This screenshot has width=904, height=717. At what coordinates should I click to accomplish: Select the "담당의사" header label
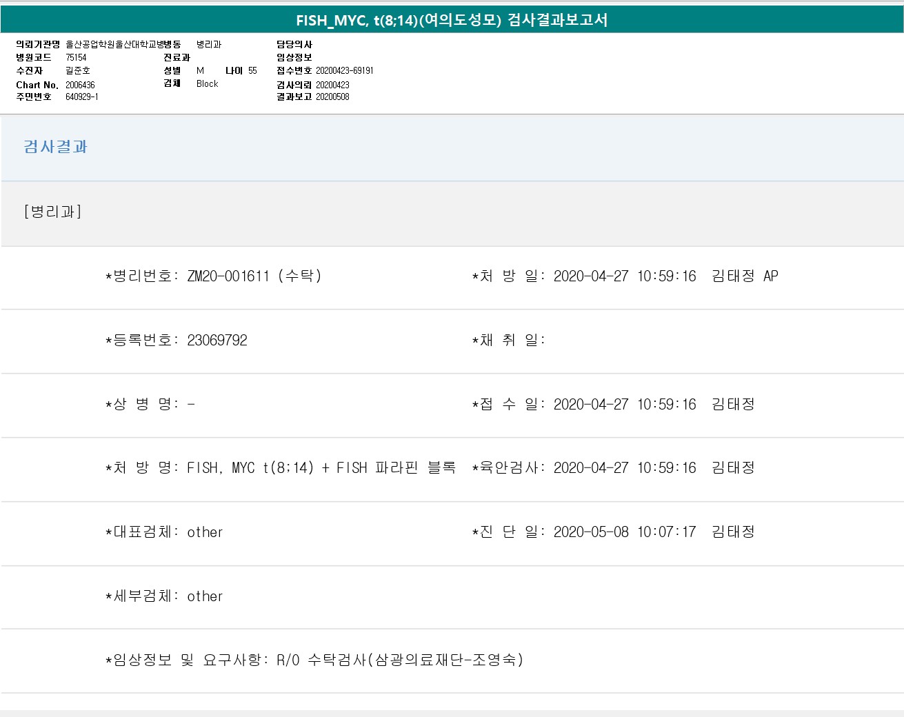coord(294,45)
